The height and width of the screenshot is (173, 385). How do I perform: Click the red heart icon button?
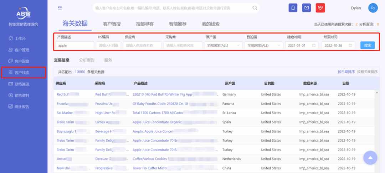320,8
